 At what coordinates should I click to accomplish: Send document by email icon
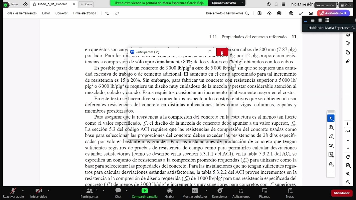[311, 13]
